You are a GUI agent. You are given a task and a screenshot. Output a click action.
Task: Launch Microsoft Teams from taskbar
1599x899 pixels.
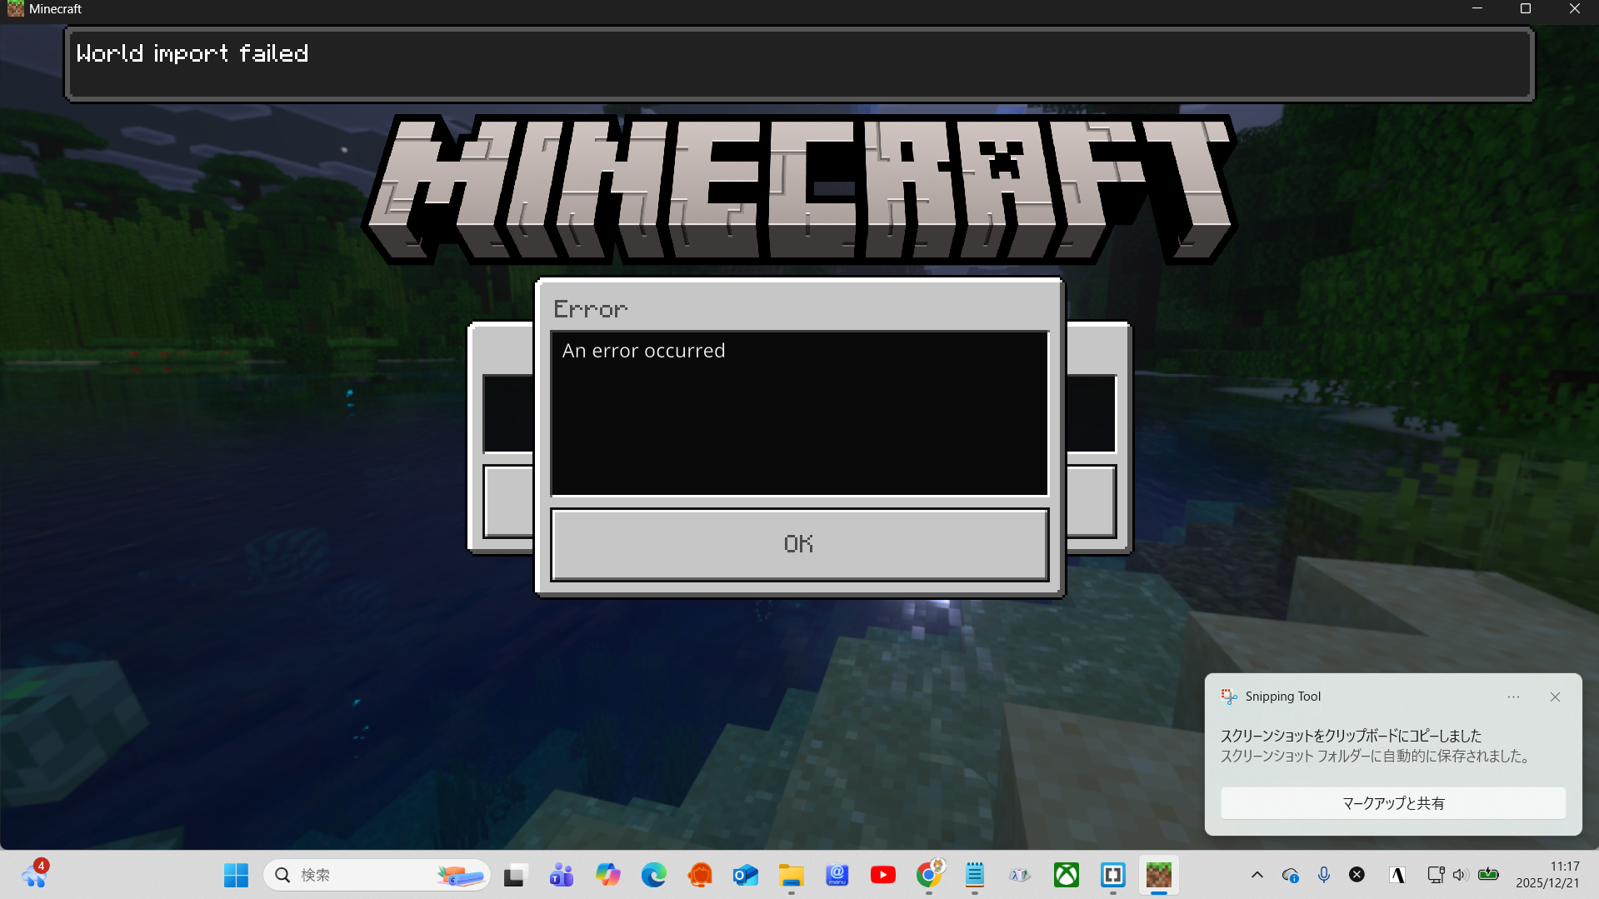coord(562,875)
